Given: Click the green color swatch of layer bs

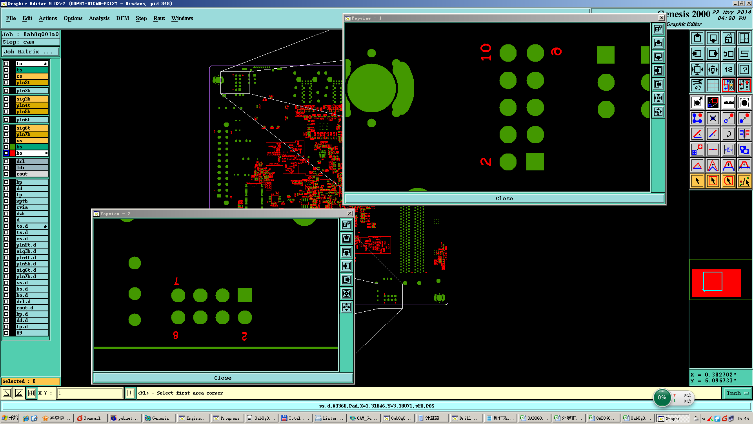Looking at the screenshot, I should click(x=13, y=147).
